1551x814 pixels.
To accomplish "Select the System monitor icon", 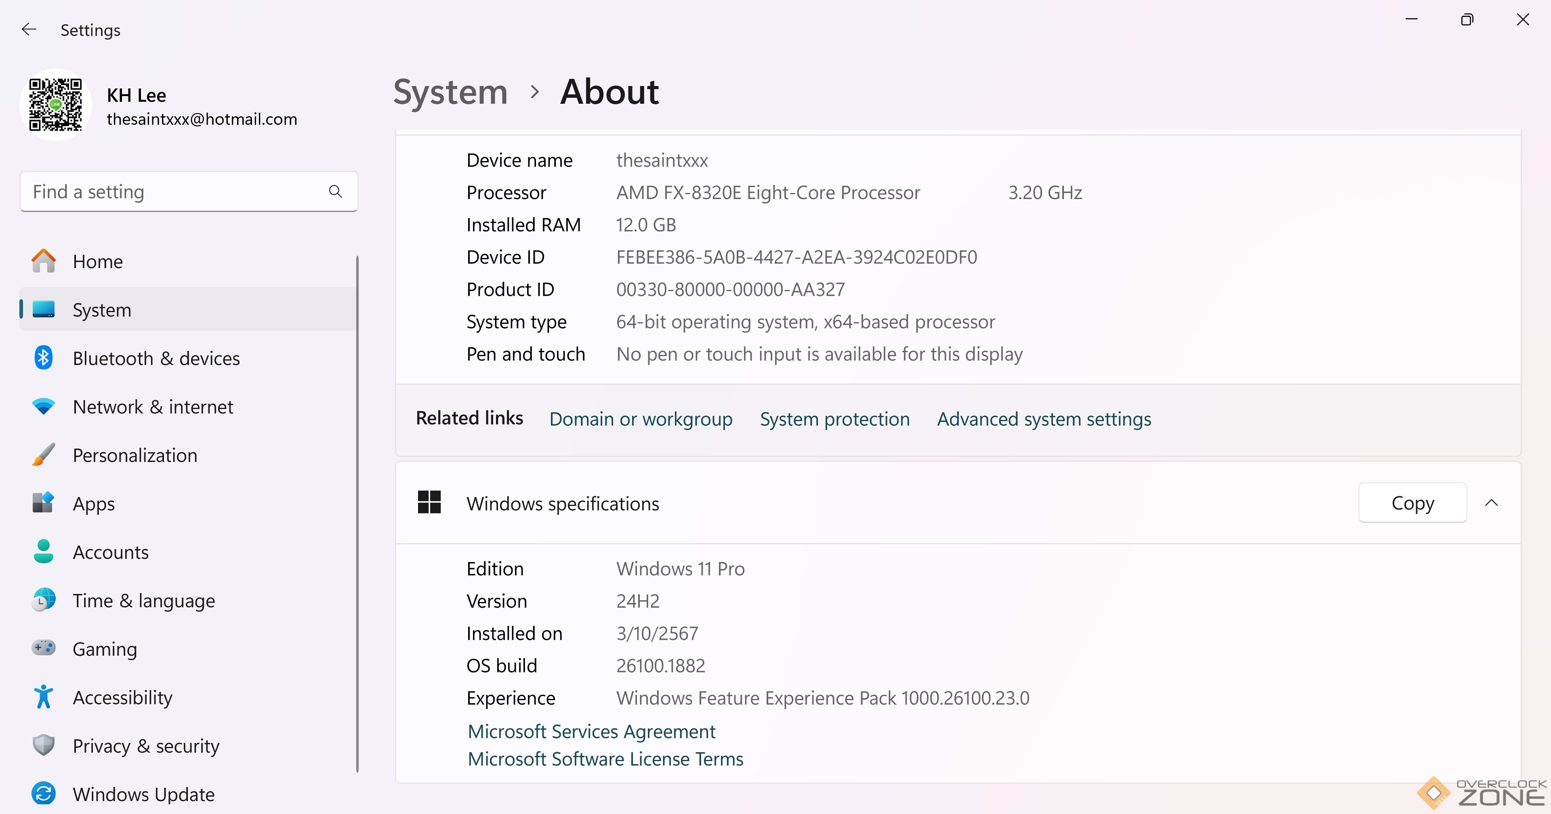I will click(x=43, y=309).
